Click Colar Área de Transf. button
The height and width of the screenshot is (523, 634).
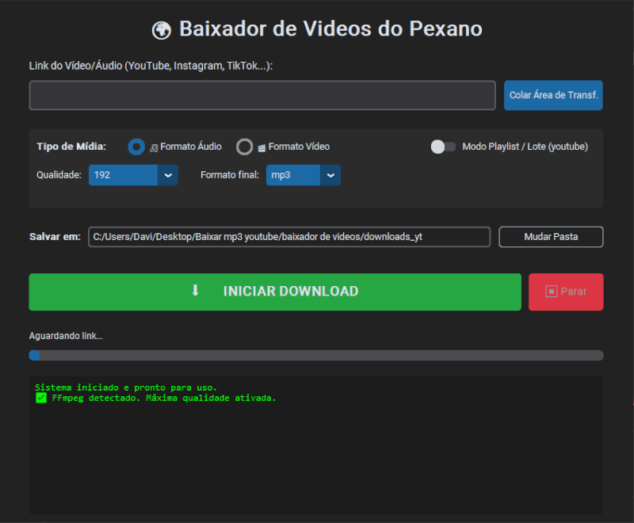[553, 95]
